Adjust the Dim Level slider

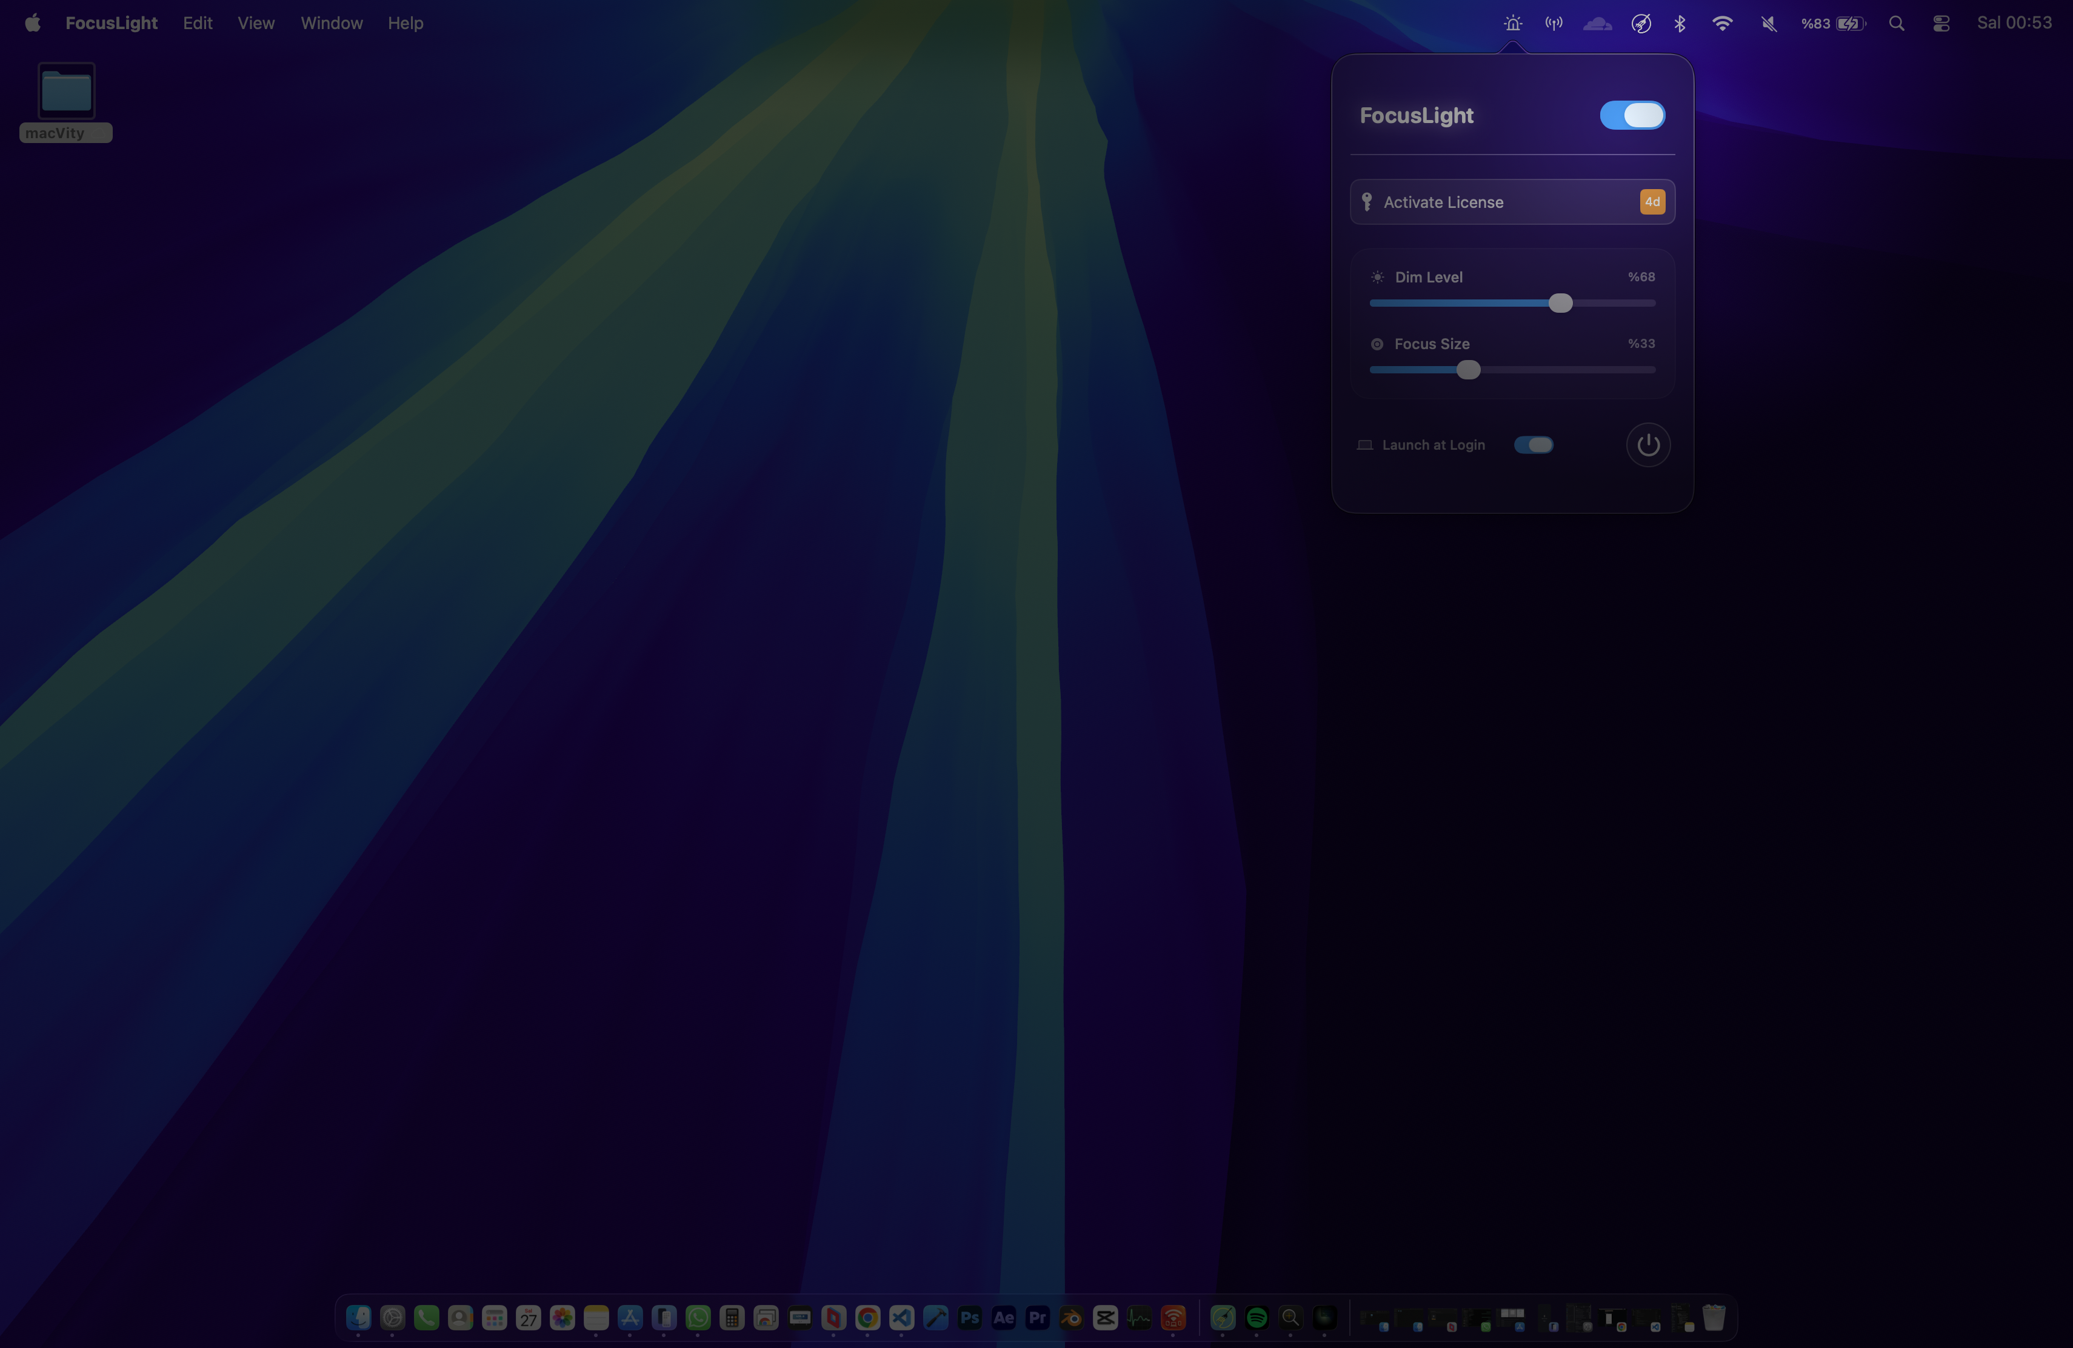point(1560,303)
